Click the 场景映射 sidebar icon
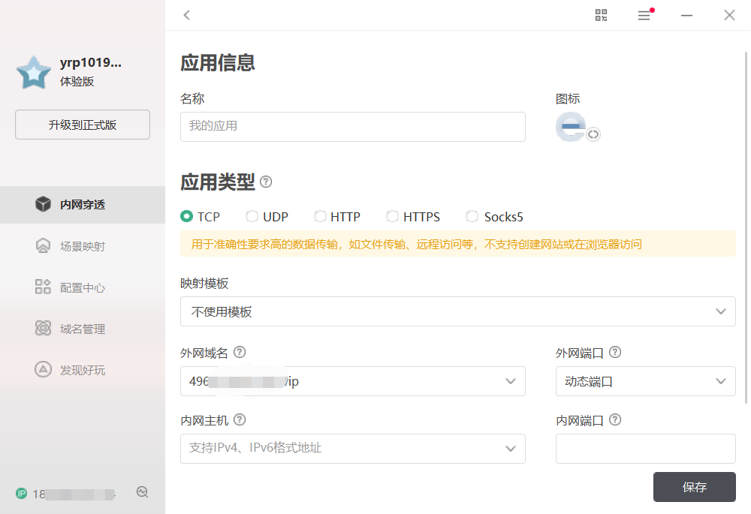The height and width of the screenshot is (514, 751). pos(43,246)
